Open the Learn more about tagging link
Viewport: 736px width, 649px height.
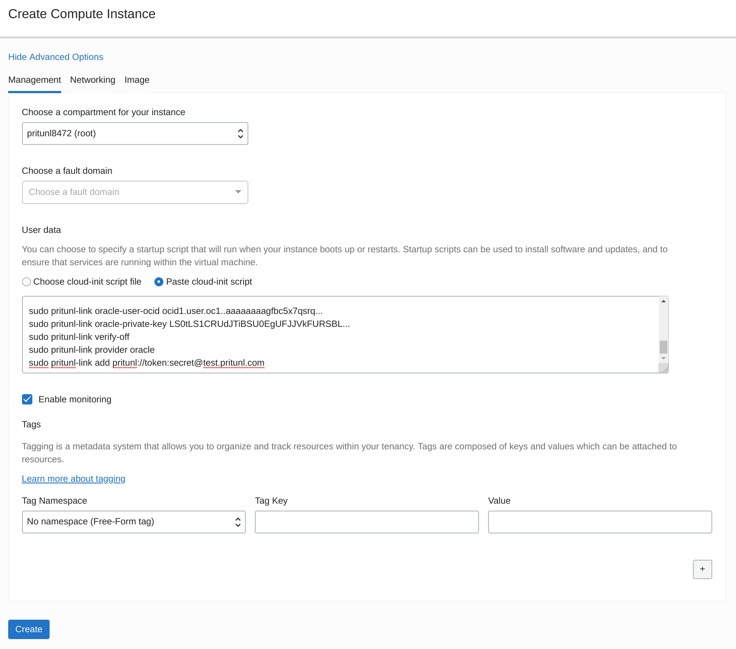[x=73, y=479]
